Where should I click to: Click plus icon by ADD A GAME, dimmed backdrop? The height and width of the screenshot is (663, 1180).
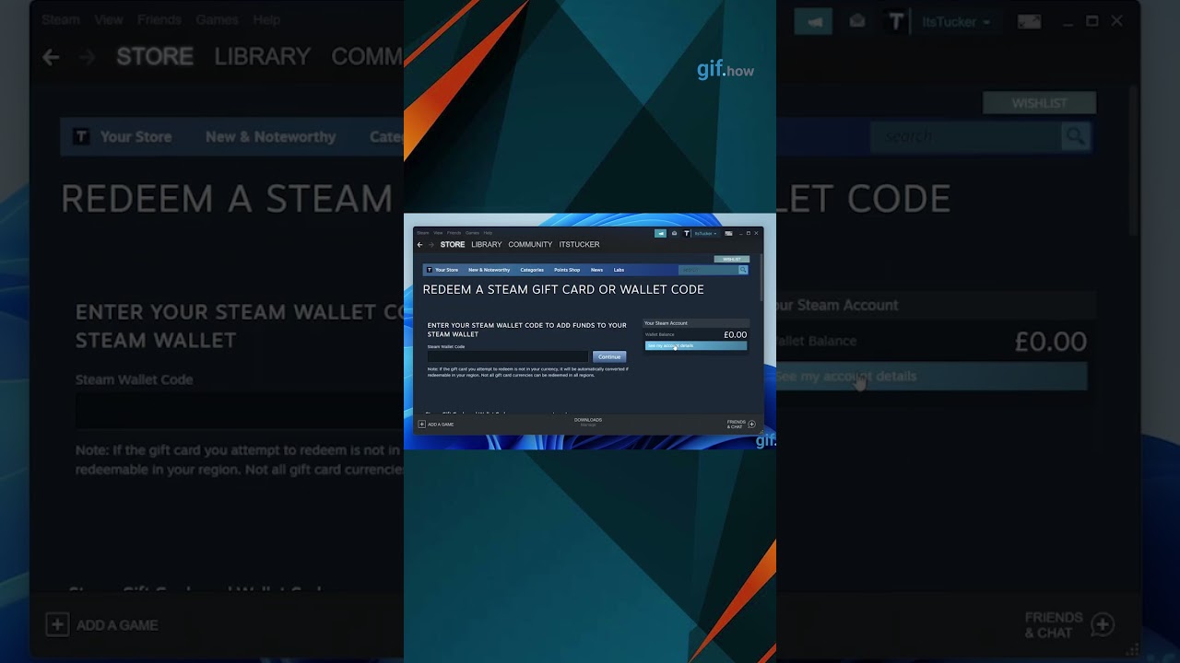click(57, 624)
